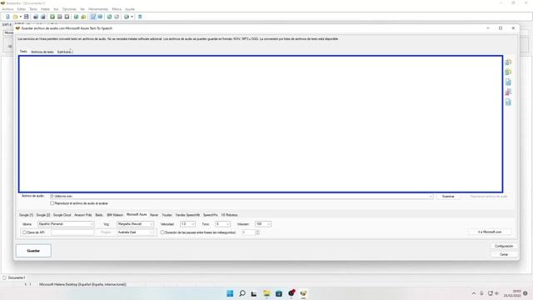Open the Idioma dropdown showing Español (Panamá)
This screenshot has width=533, height=300.
[66, 224]
